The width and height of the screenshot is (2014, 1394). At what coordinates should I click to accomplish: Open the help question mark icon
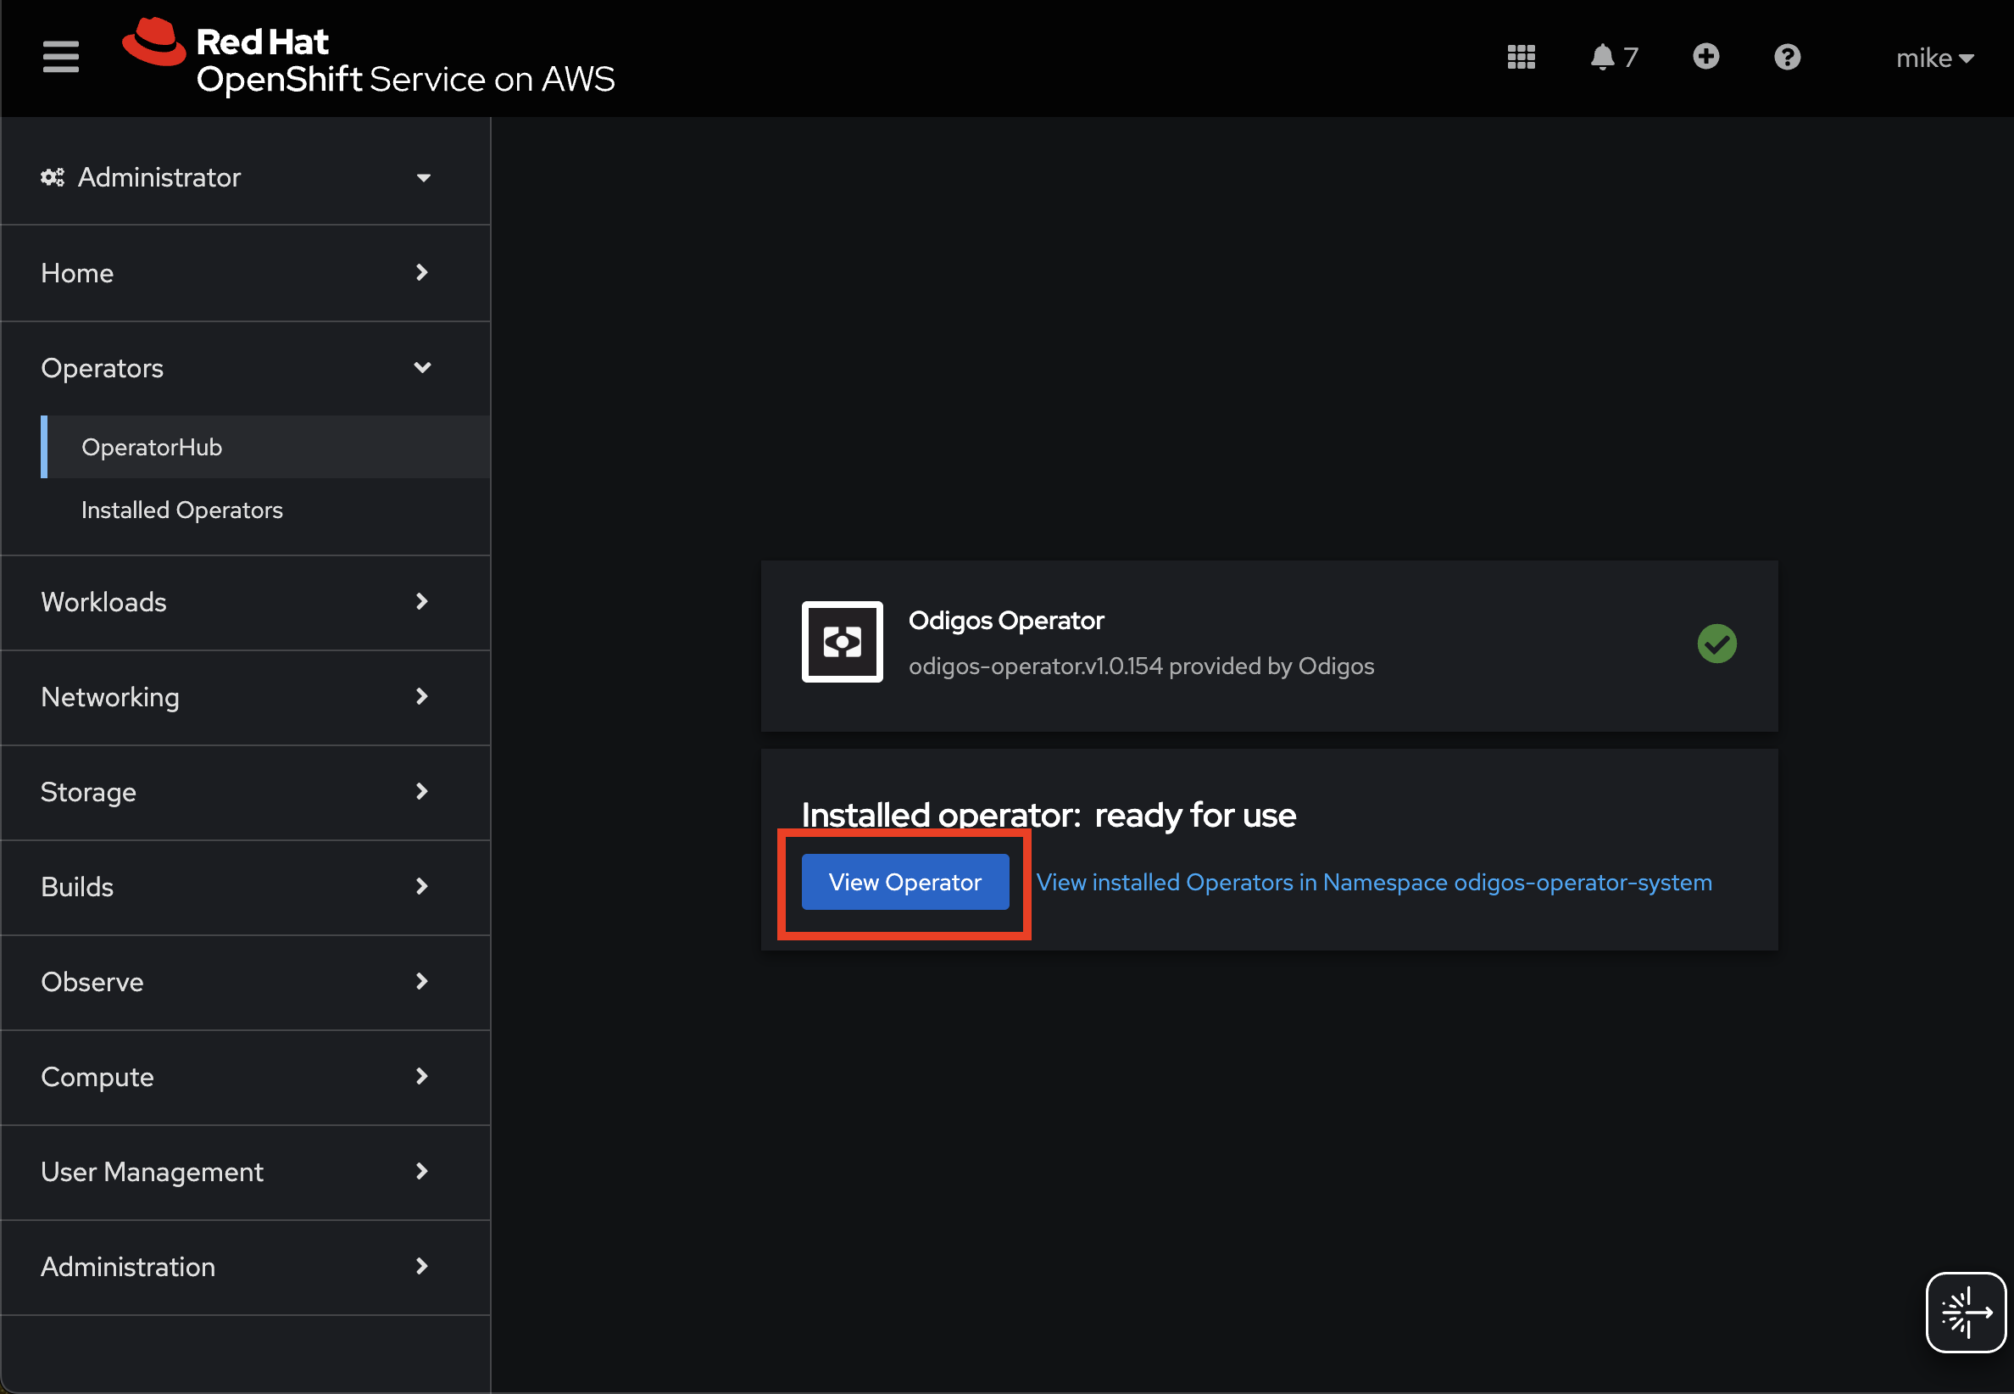click(x=1786, y=58)
